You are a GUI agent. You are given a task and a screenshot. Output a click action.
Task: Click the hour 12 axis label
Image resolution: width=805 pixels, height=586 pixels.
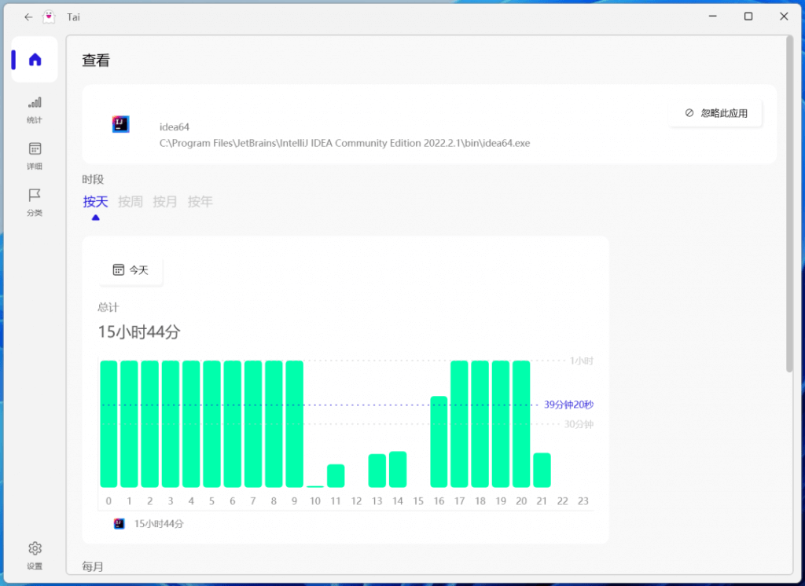[356, 501]
